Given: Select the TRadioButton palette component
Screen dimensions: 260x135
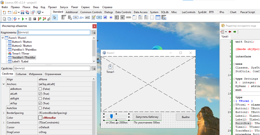Looking at the screenshot, I should (111, 18).
